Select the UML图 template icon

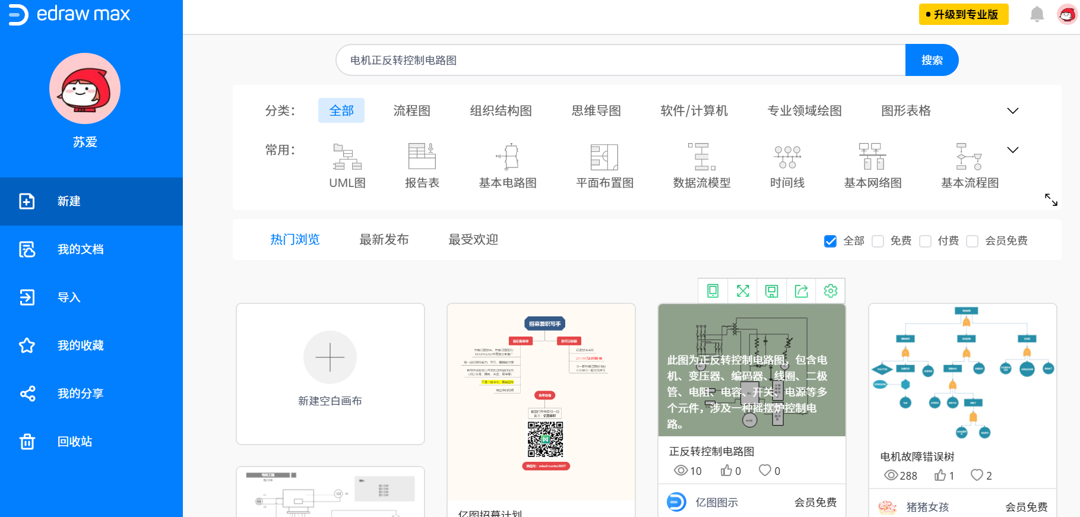coord(347,157)
